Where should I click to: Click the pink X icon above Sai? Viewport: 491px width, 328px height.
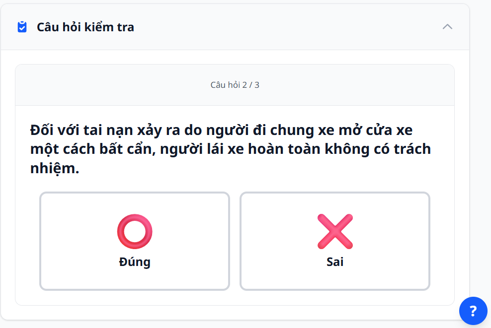[335, 231]
